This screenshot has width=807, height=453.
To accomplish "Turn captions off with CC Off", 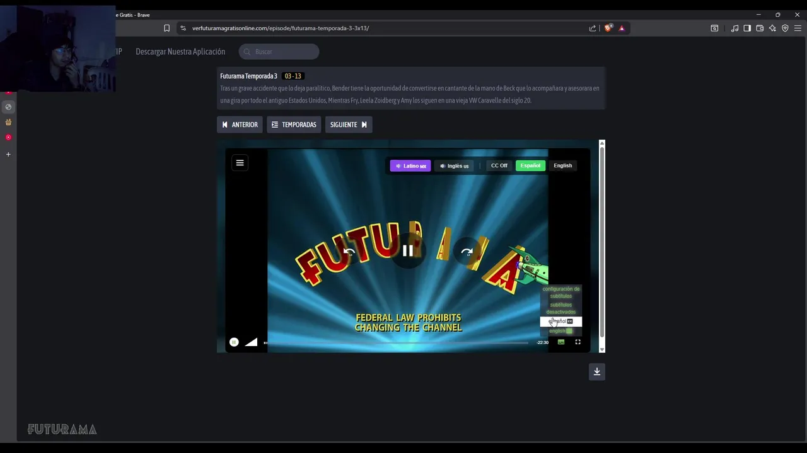I will [499, 165].
